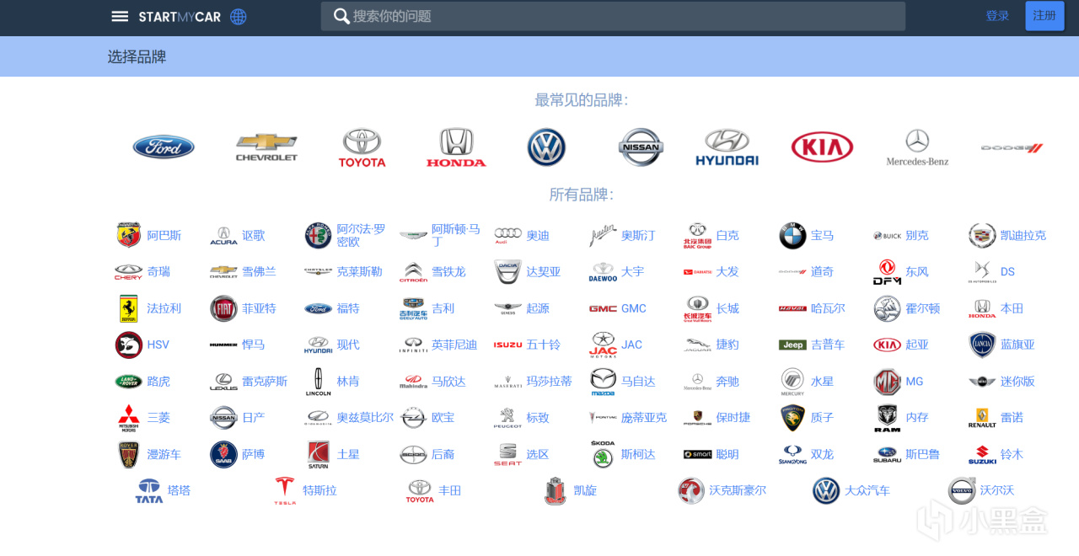Select the Hyundai logo in common brands
Screen dimensions: 1079x556
pos(727,147)
